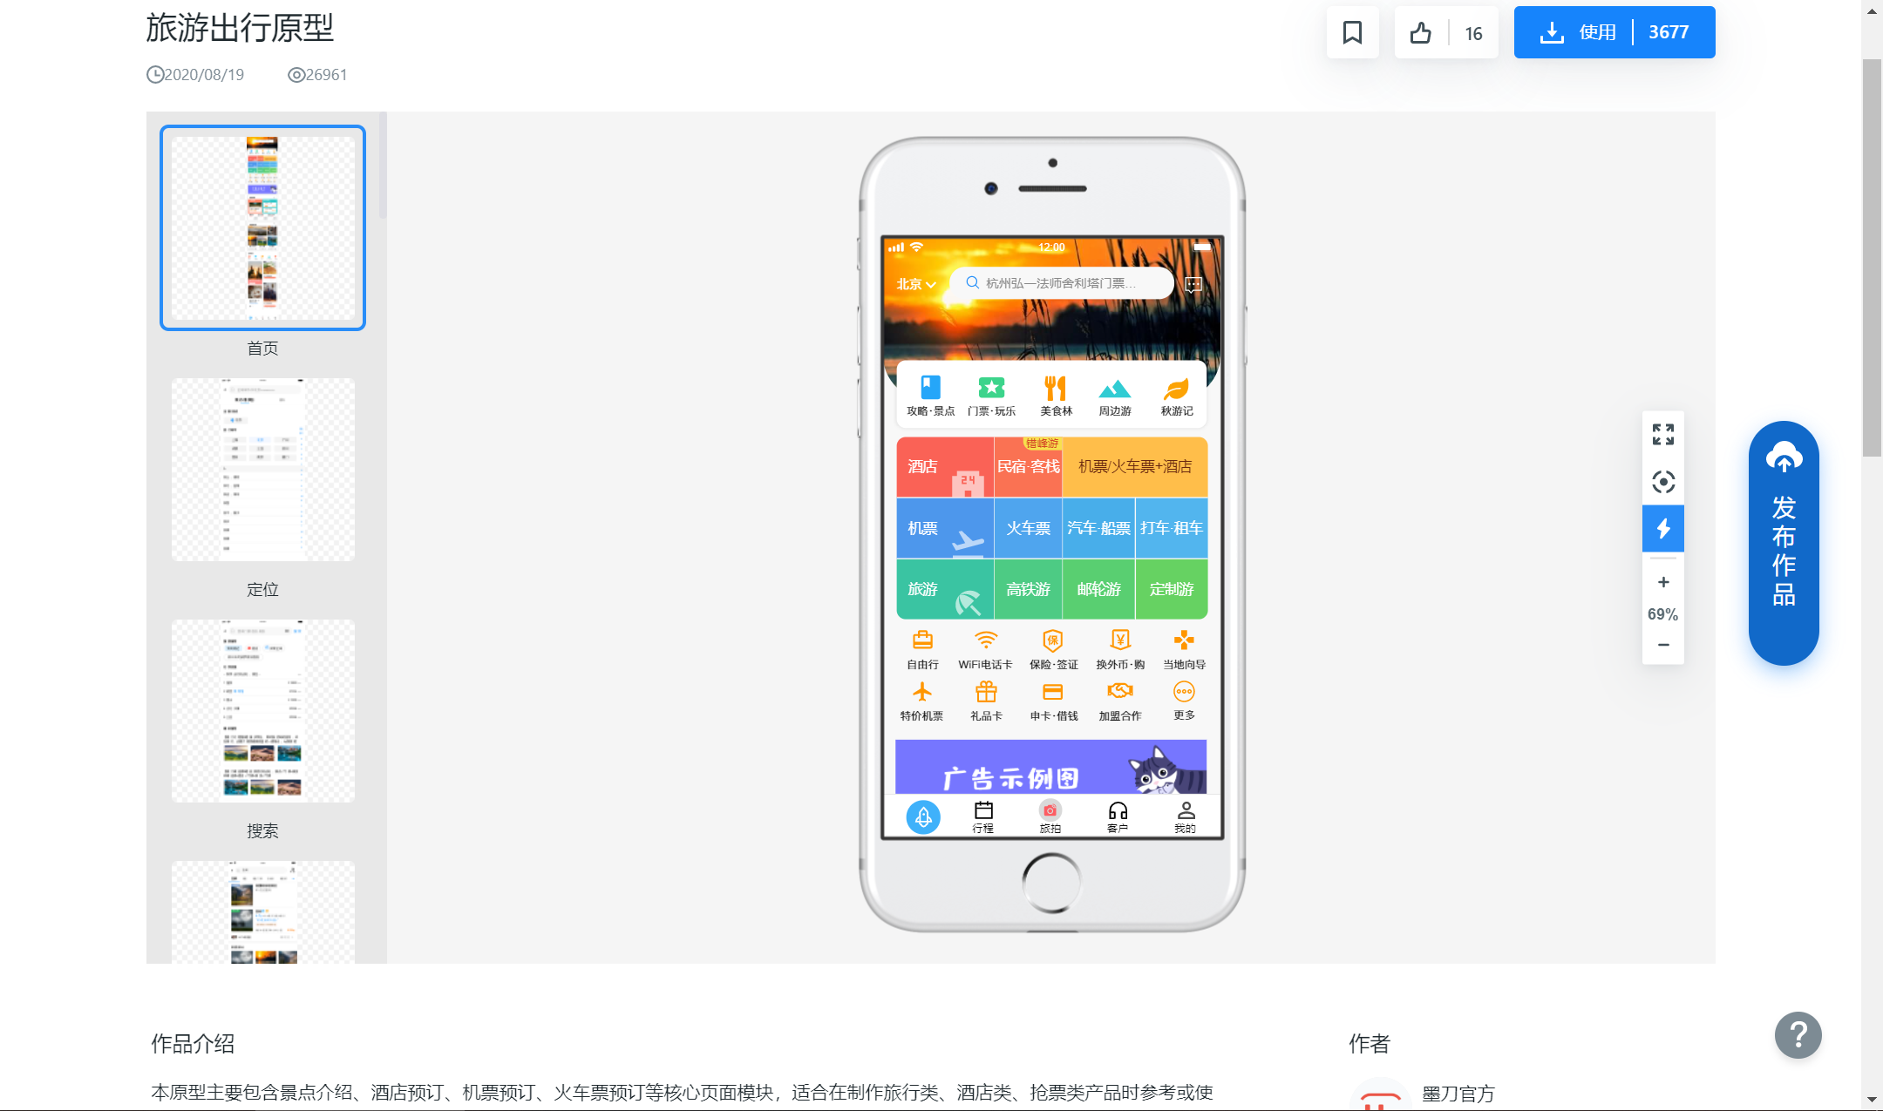
Task: Expand the 北京 city dropdown
Action: (x=915, y=284)
